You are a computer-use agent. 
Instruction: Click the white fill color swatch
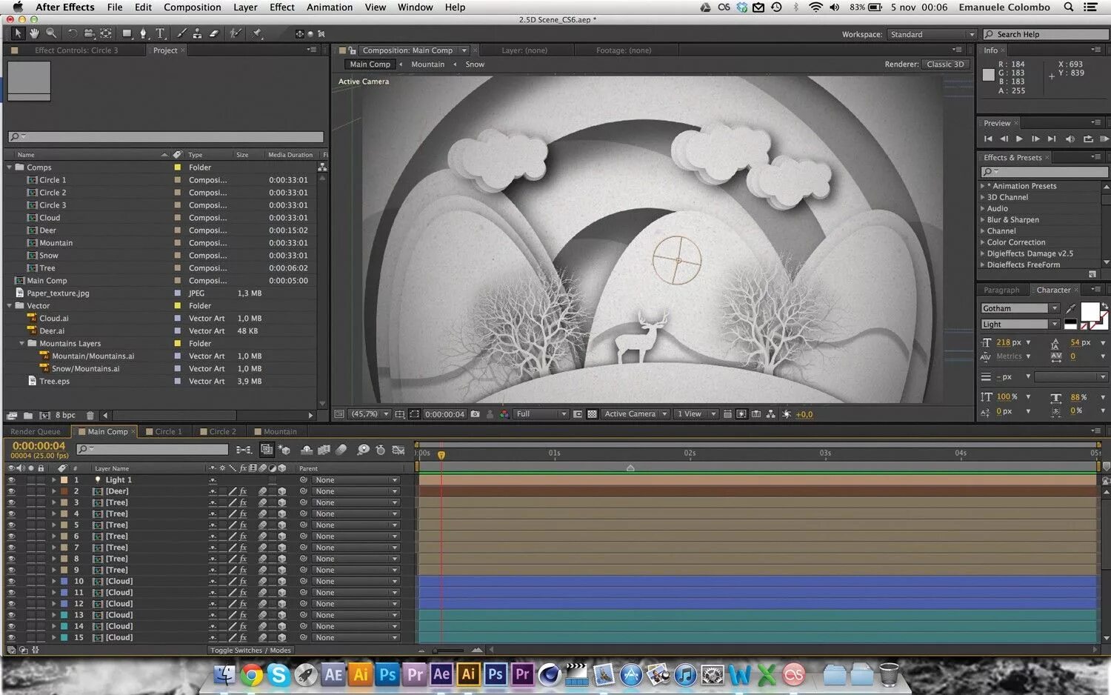coord(1090,311)
